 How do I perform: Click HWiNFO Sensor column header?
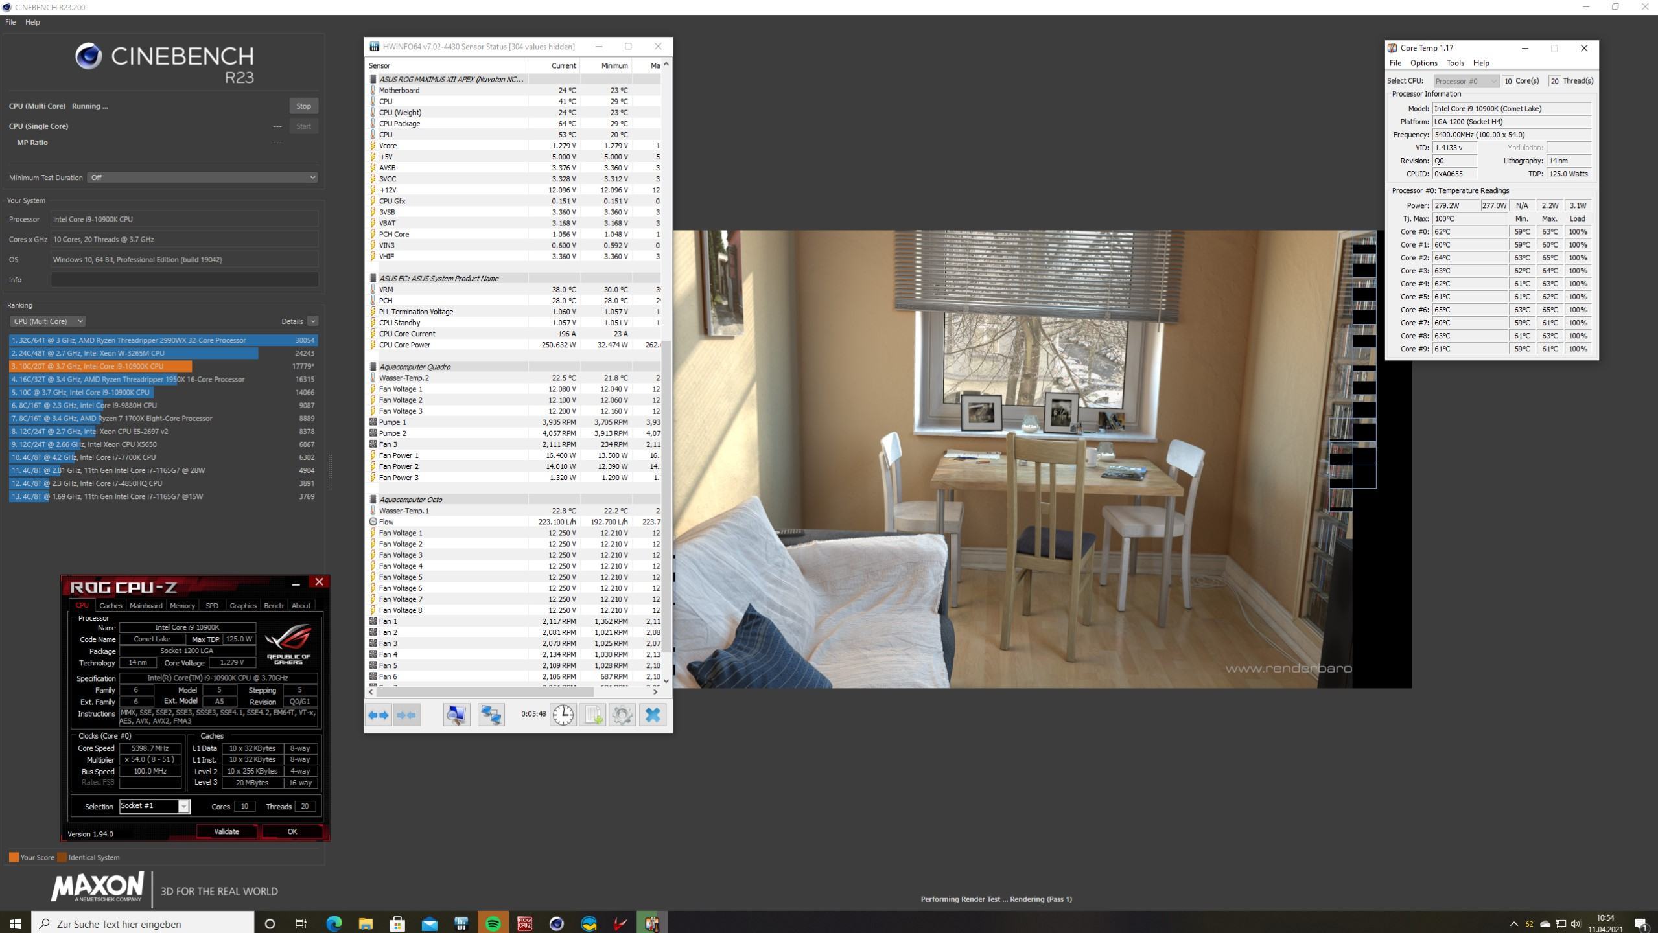447,65
